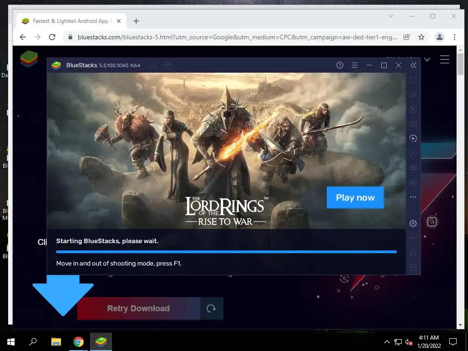Image resolution: width=468 pixels, height=351 pixels.
Task: Open Chrome profile avatar menu
Action: [440, 37]
